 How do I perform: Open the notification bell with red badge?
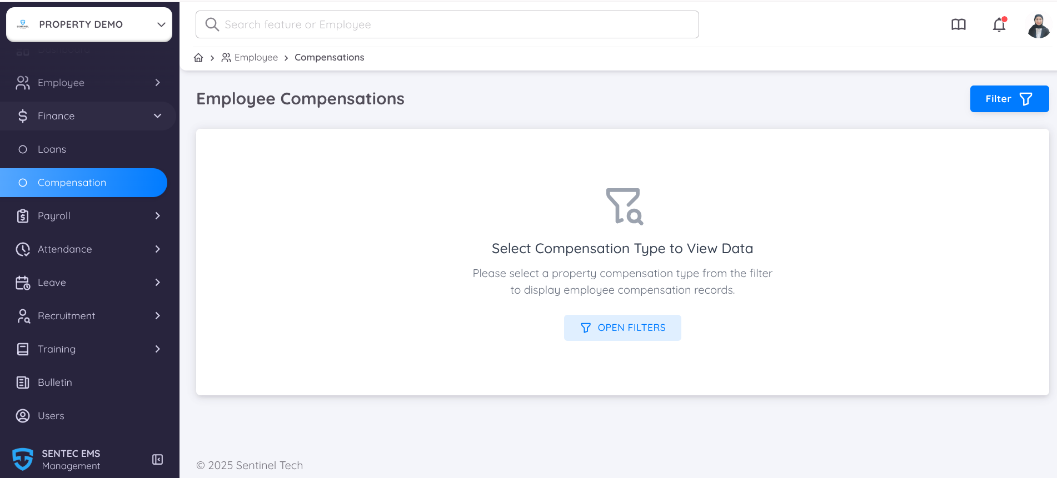pyautogui.click(x=999, y=24)
